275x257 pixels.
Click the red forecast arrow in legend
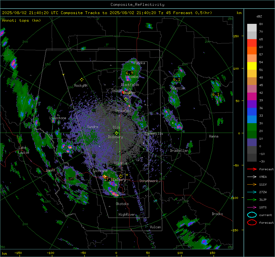coord(252,169)
